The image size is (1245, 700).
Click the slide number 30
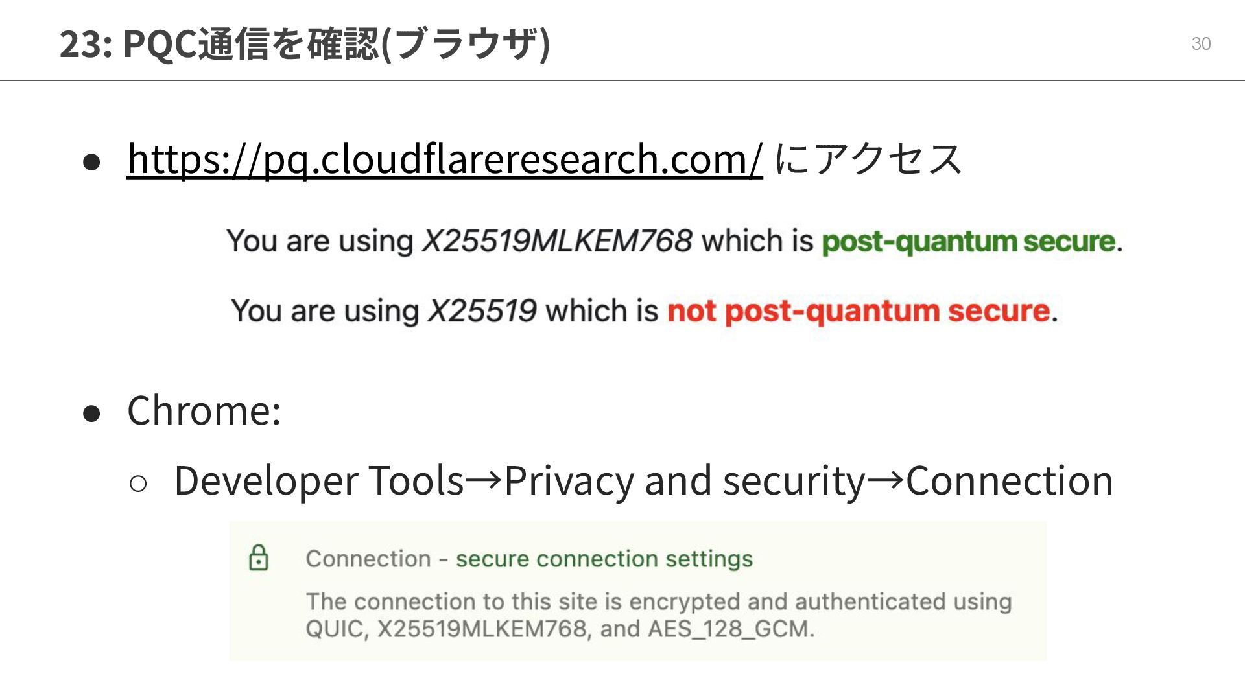(x=1201, y=43)
